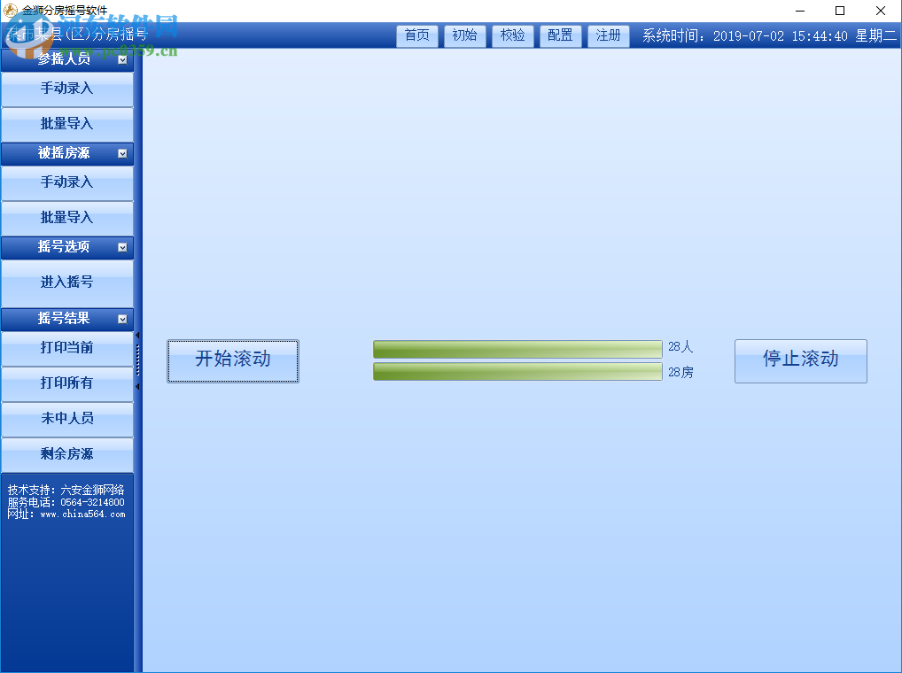Click 打印当前 button

point(67,348)
